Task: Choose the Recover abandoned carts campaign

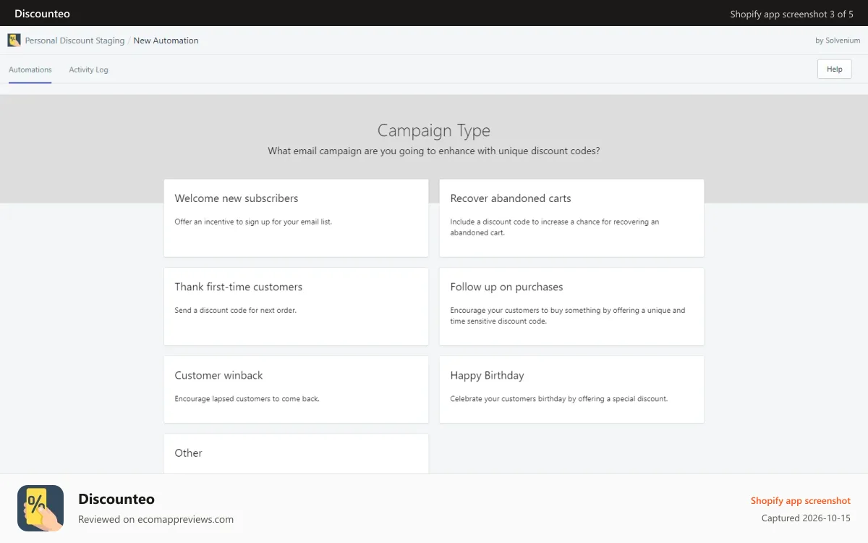Action: click(x=571, y=218)
